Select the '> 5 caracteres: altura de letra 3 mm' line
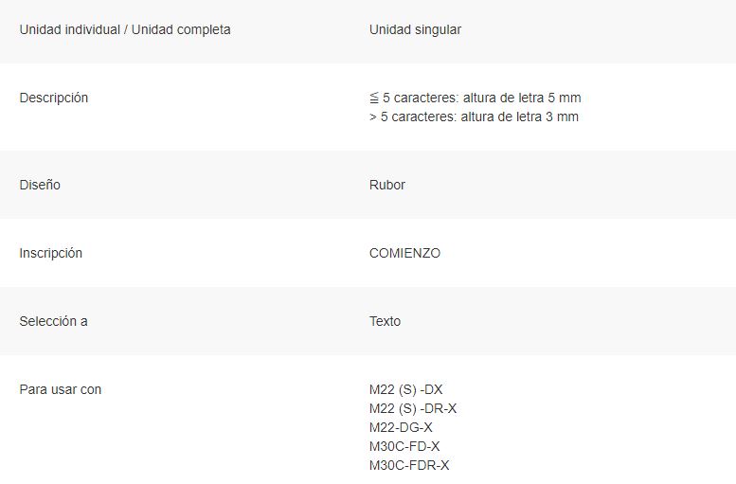Viewport: 736px width, 484px height. point(474,117)
